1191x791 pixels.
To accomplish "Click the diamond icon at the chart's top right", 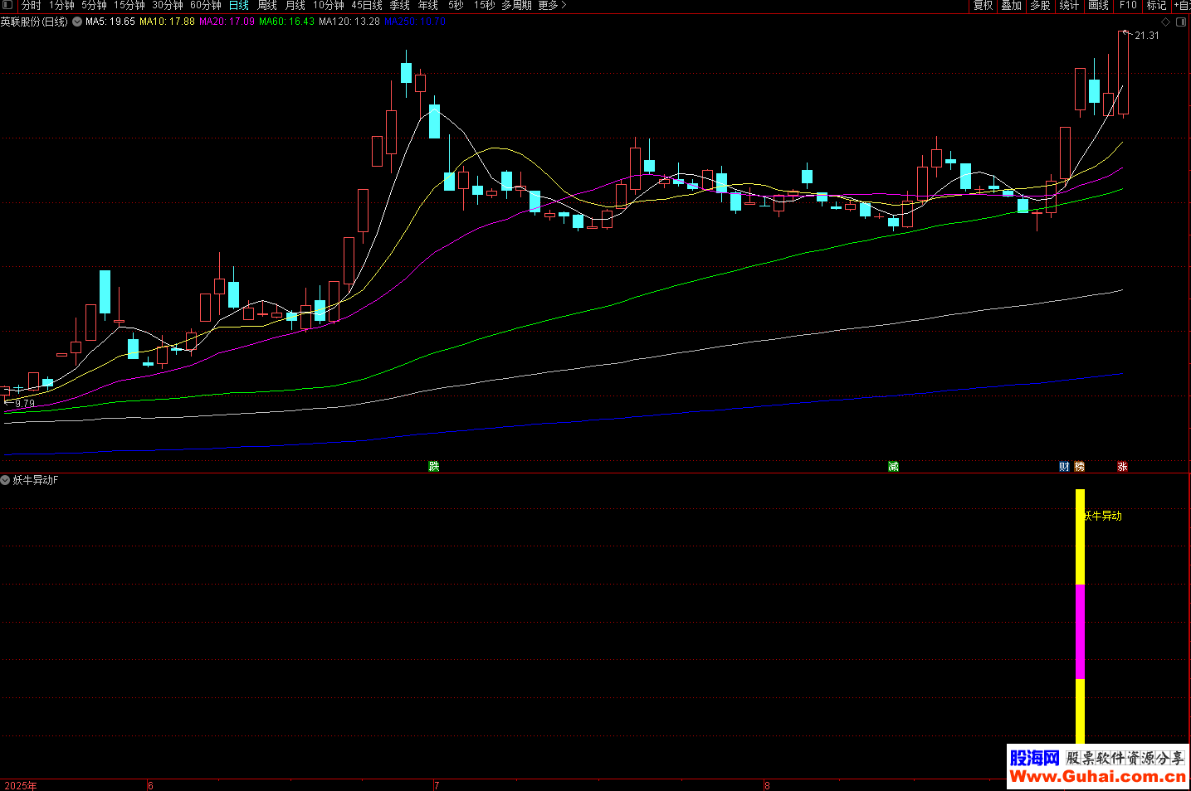I will [x=1166, y=22].
